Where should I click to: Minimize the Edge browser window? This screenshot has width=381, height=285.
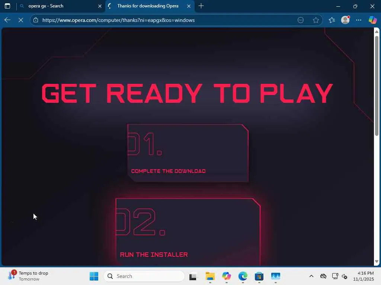coord(338,6)
